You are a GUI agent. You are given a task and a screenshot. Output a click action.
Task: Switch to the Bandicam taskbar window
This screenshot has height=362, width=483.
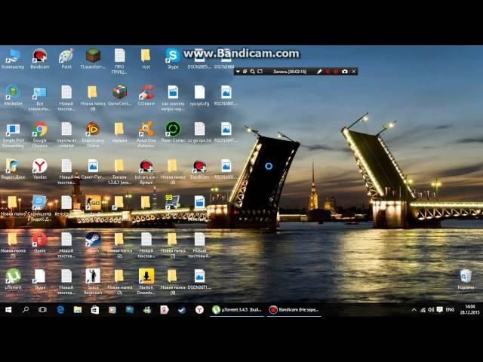294,310
